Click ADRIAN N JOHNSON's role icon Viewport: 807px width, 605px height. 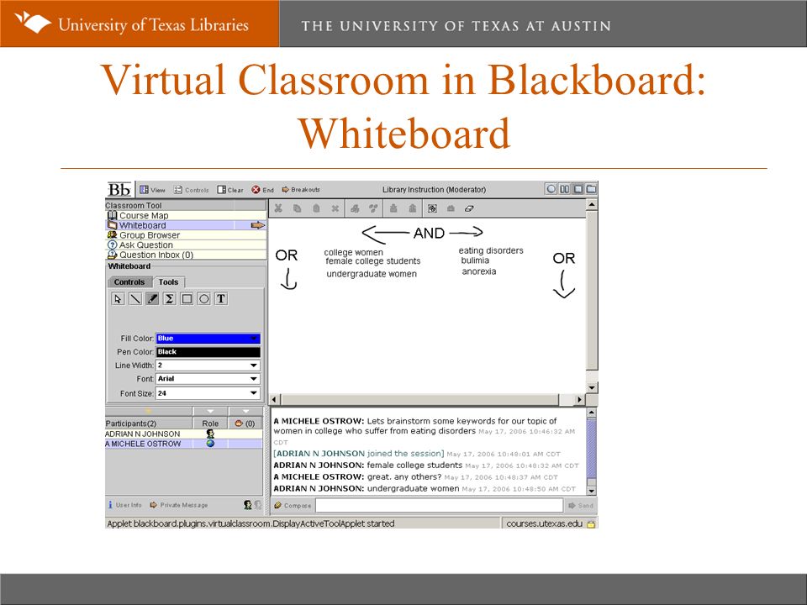click(210, 434)
